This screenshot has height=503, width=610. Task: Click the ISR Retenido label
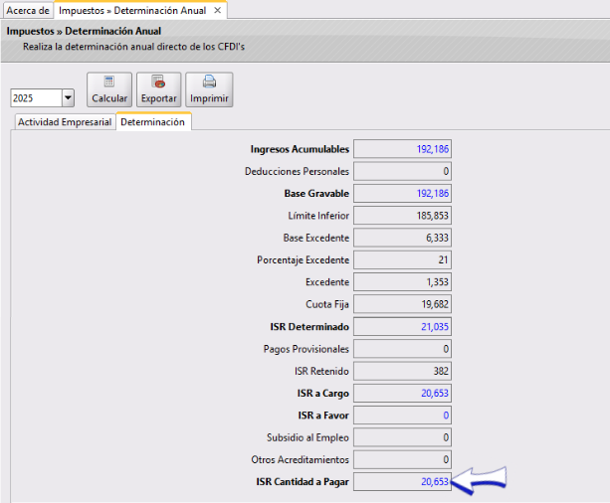click(321, 371)
